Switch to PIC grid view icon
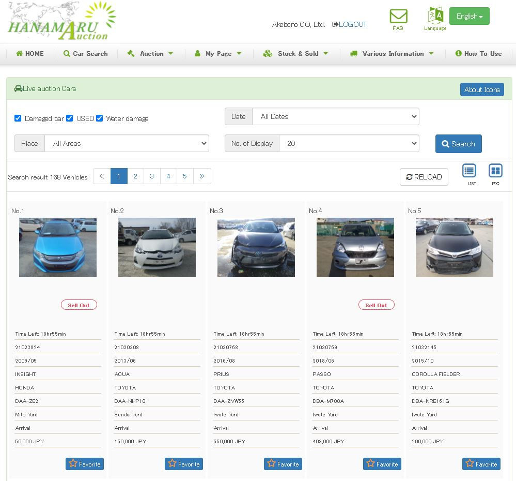The image size is (516, 481). (495, 171)
